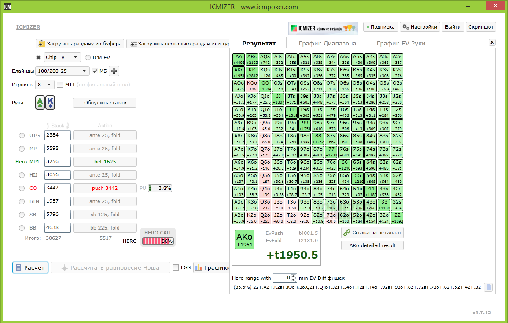The height and width of the screenshot is (323, 508).
Task: Select the KK cell in range grid
Action: pyautogui.click(x=252, y=73)
